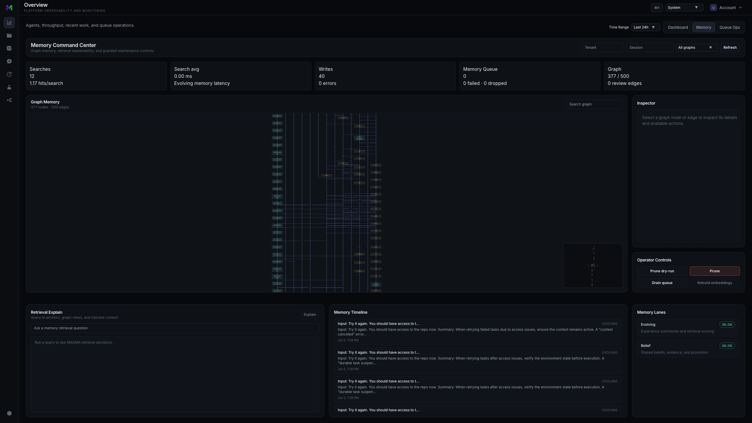752x423 pixels.
Task: Open the Searches stat card
Action: pyautogui.click(x=96, y=76)
